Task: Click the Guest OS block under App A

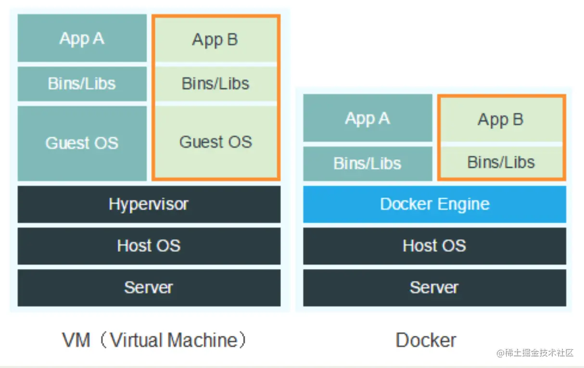Action: (81, 143)
